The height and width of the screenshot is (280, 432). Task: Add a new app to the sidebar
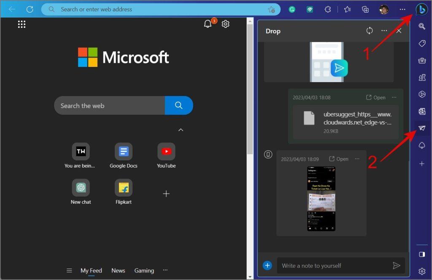[422, 164]
